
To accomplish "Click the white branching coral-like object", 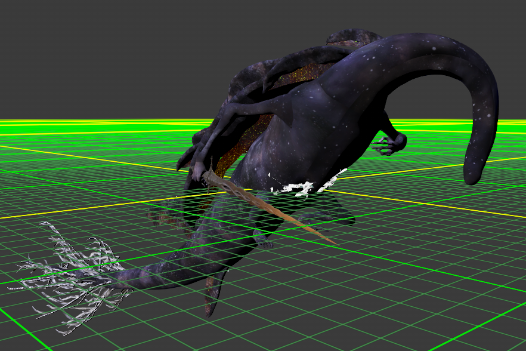I will [x=70, y=278].
